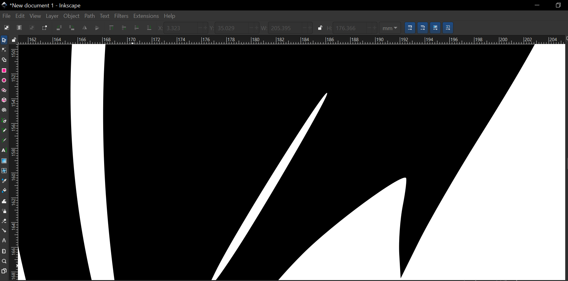Select the Spray tool

coord(4,211)
